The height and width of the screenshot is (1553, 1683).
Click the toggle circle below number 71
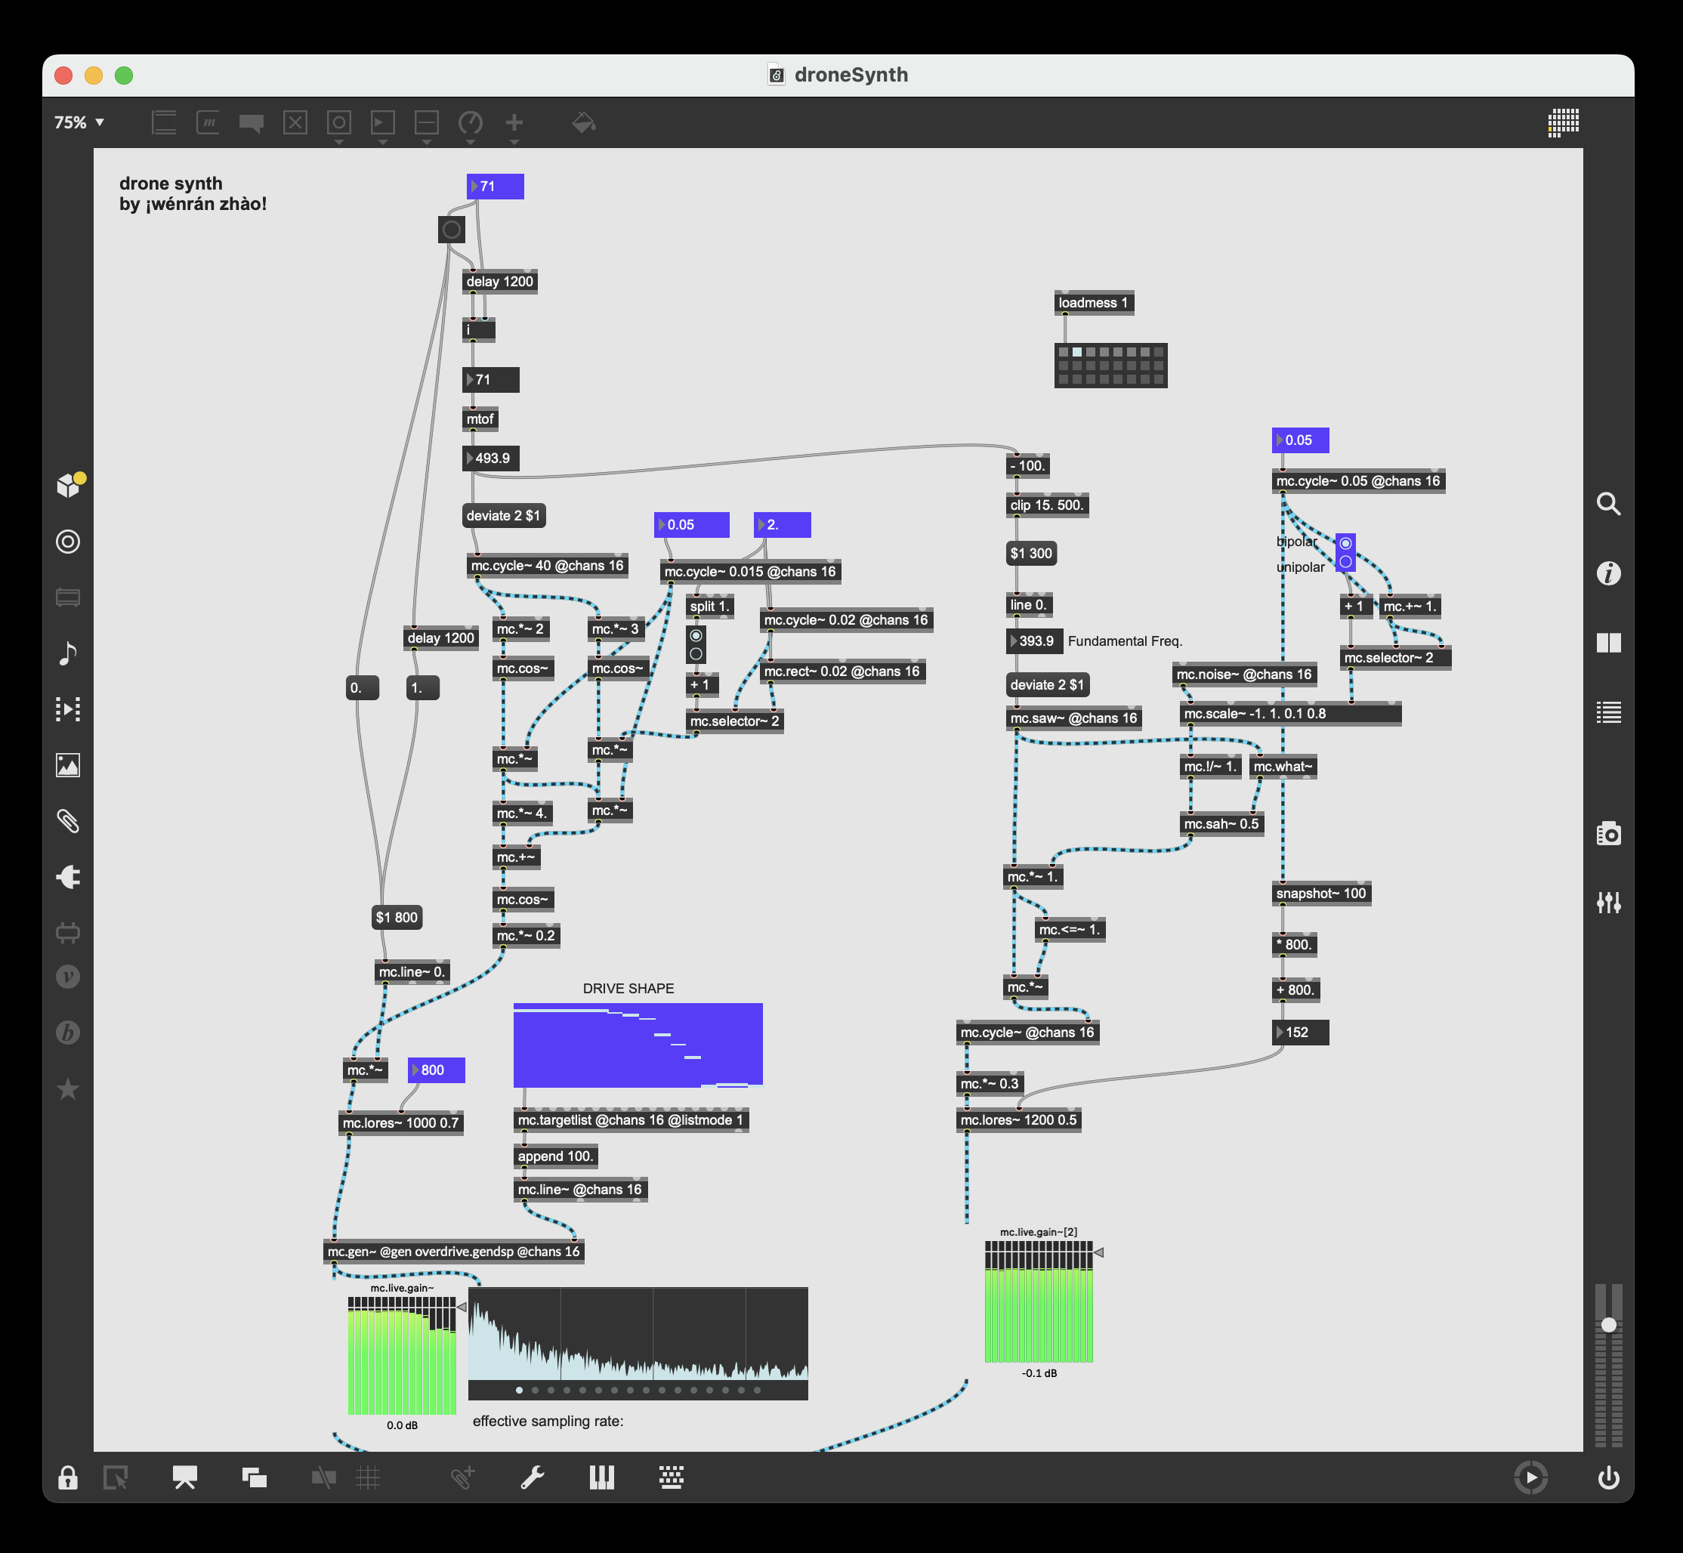point(451,230)
